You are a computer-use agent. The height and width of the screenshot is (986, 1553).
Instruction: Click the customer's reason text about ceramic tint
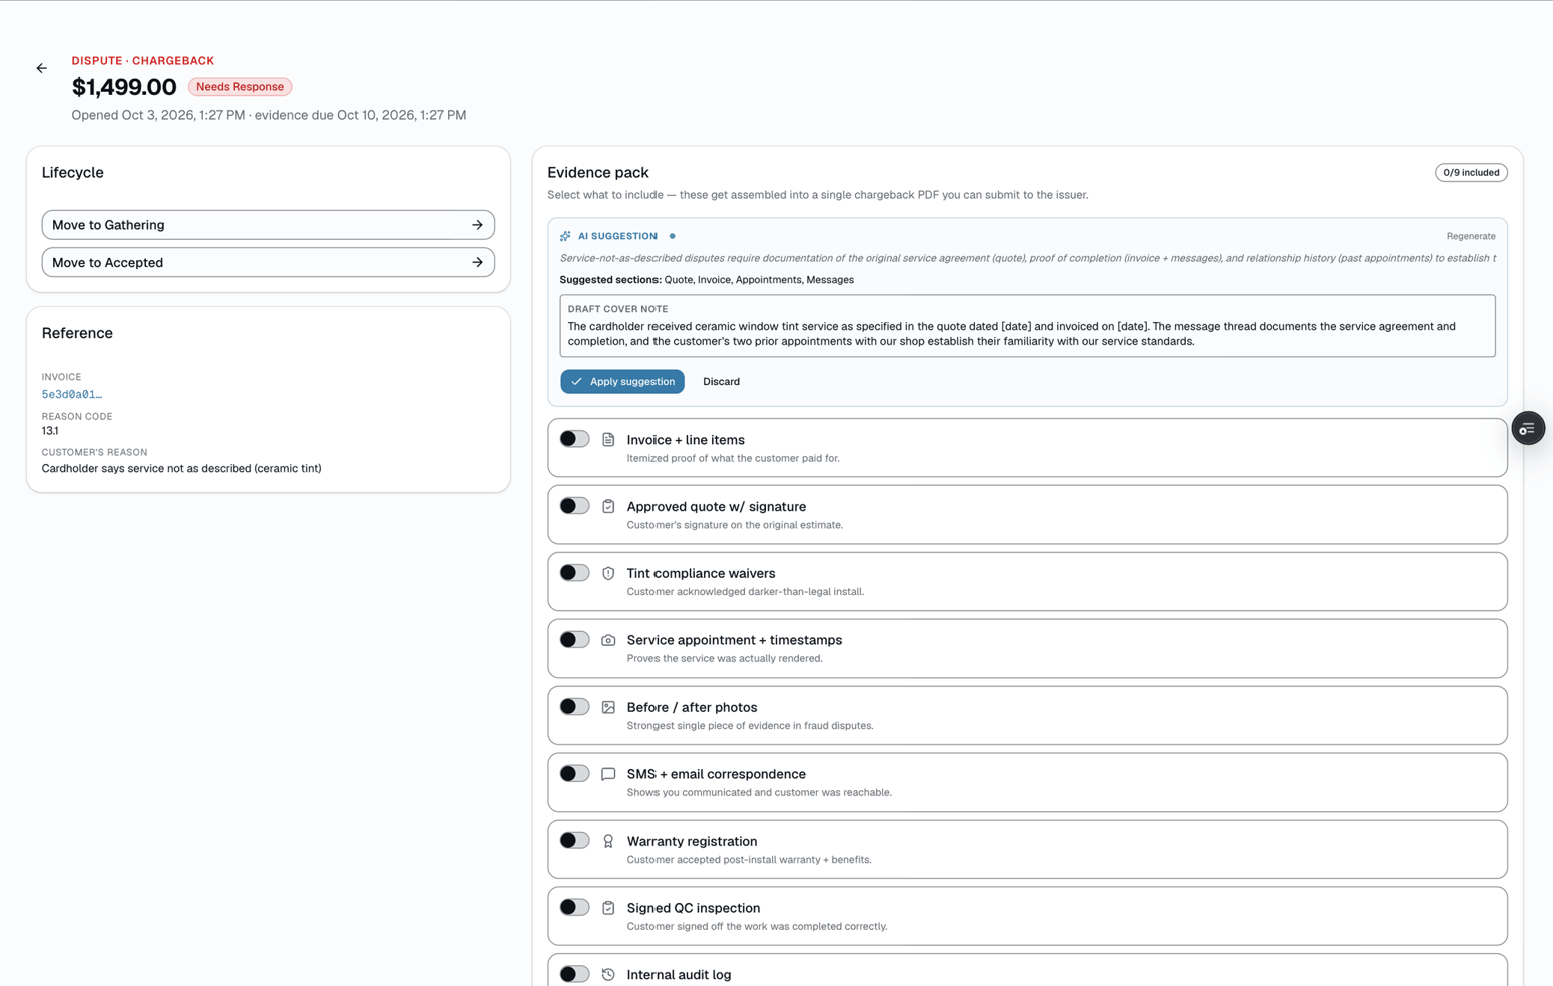[x=182, y=468]
